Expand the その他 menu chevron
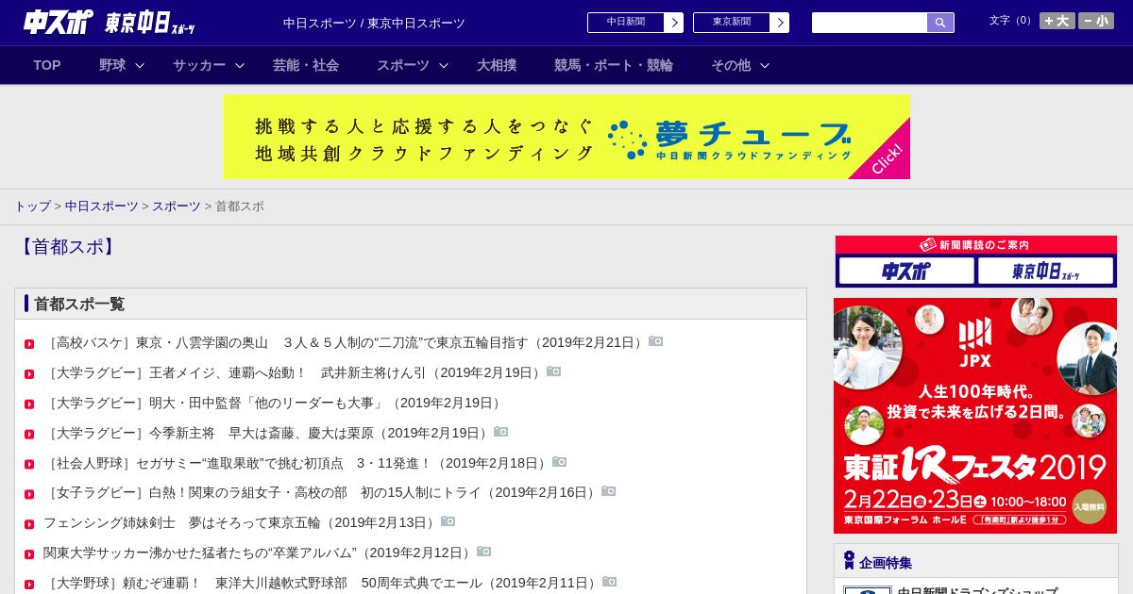 point(765,65)
